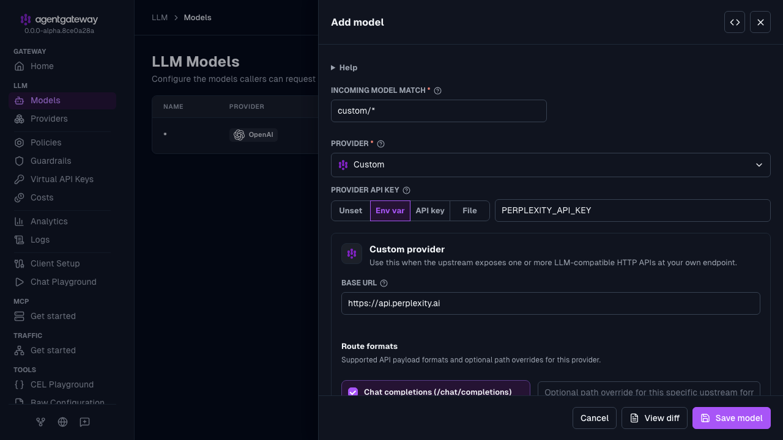
Task: Click the Virtual API Keys key icon
Action: [20, 179]
